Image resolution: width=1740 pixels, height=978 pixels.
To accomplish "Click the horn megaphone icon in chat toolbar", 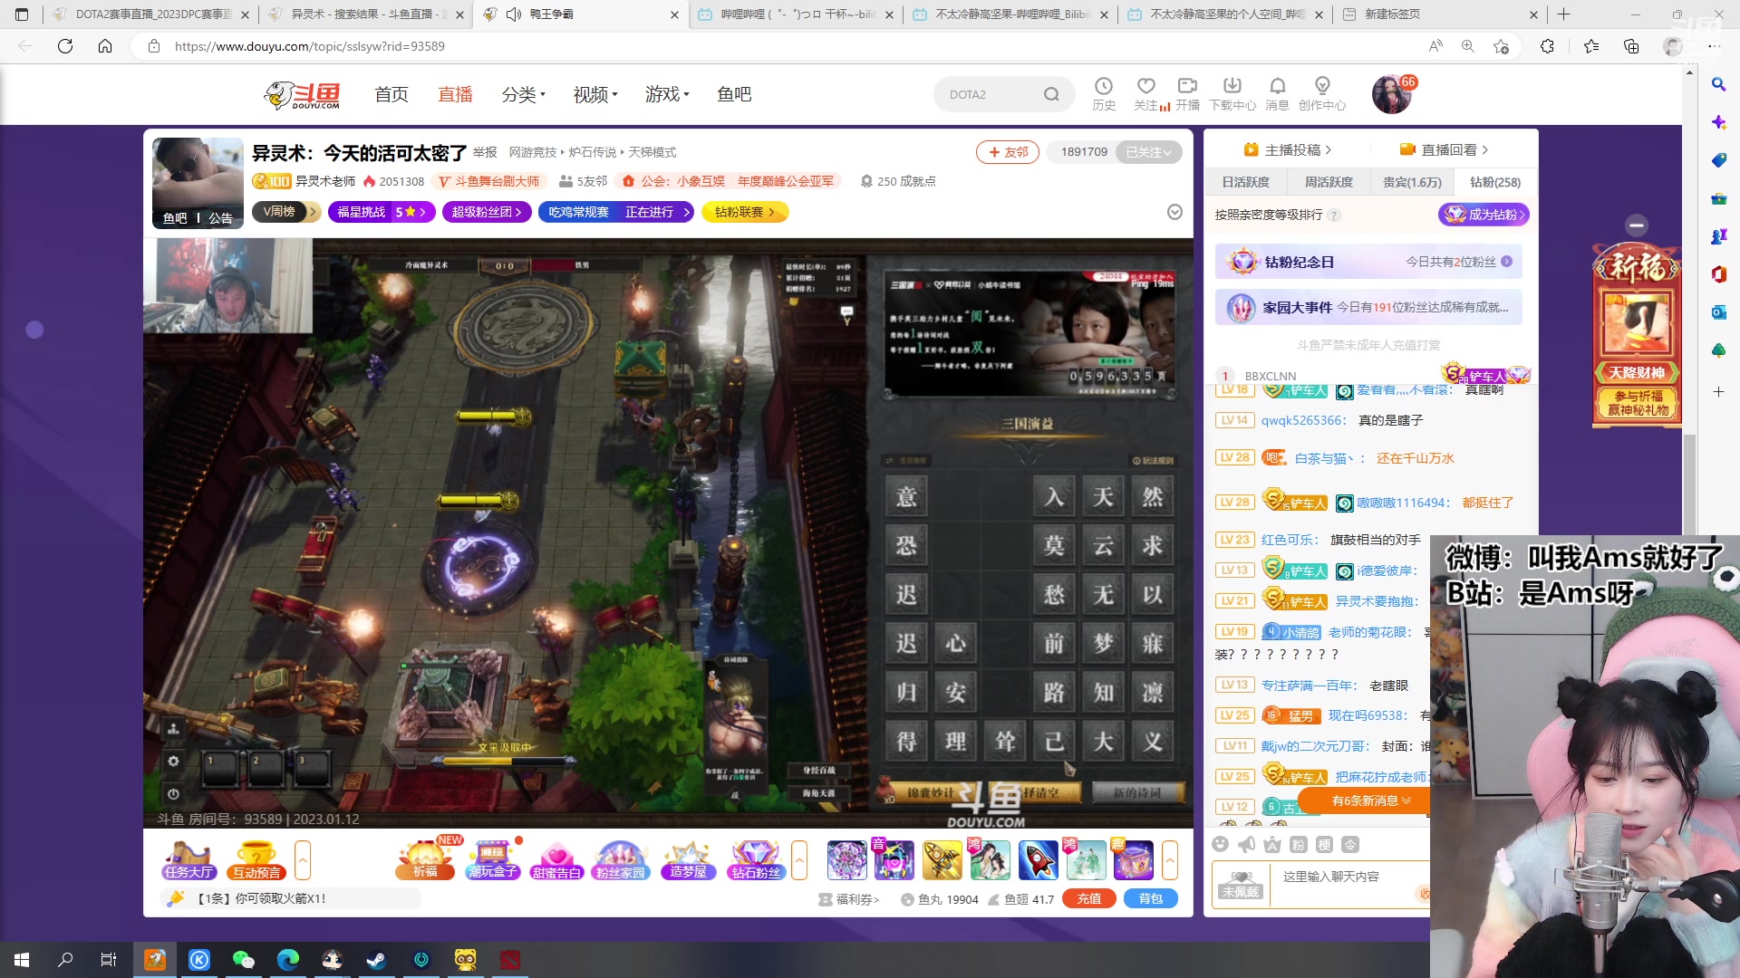I will (1247, 845).
